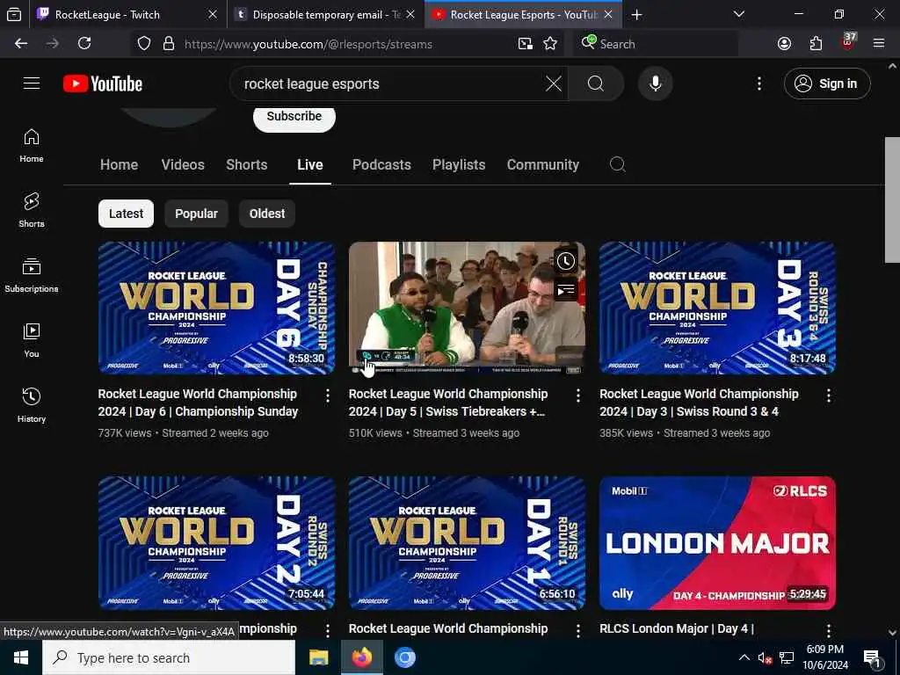Add Day 5 video to Watch later
900x675 pixels.
click(x=565, y=261)
